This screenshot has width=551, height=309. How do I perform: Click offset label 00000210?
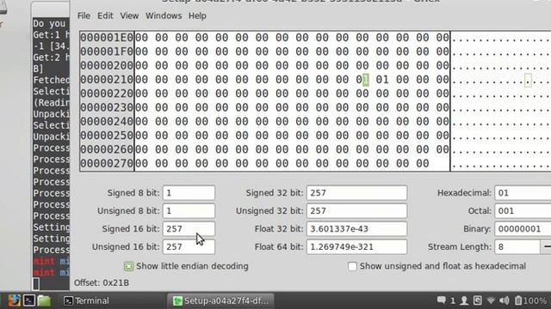[x=107, y=80]
